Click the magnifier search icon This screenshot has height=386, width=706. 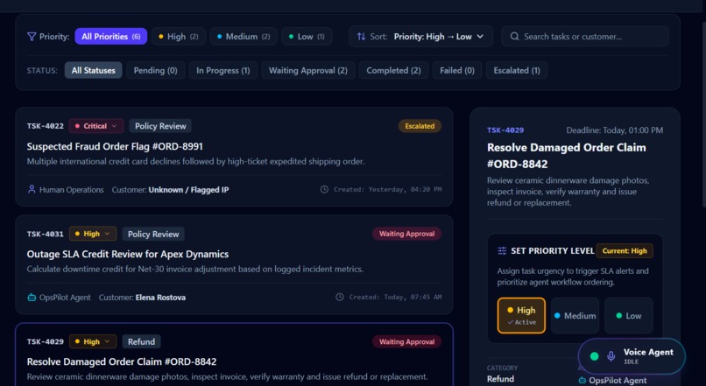tap(514, 37)
